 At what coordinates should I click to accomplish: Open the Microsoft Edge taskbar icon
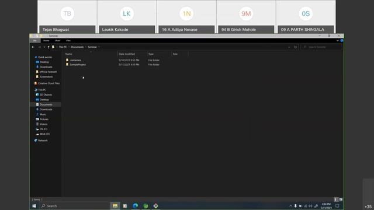[135, 206]
